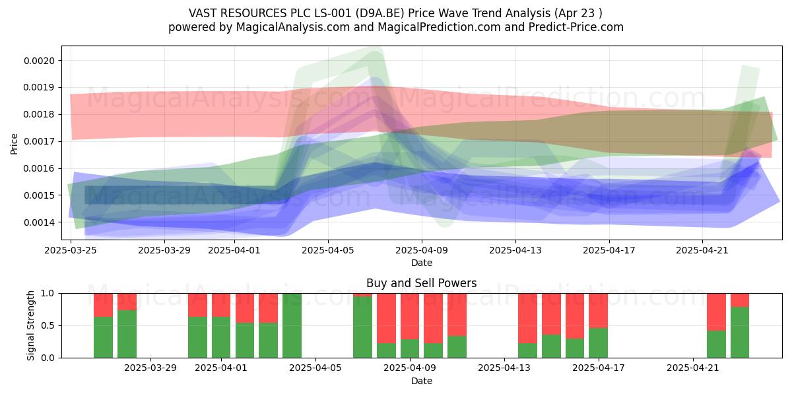Click the 2025-04-05 date label on price chart
Image resolution: width=792 pixels, height=396 pixels.
(328, 251)
